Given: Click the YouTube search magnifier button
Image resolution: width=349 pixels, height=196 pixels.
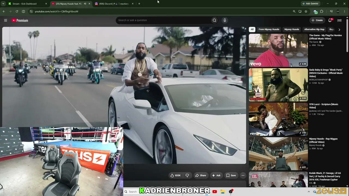Looking at the screenshot, I should click(x=214, y=20).
